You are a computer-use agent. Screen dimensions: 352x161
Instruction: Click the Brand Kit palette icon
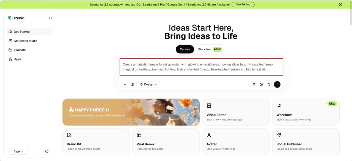coord(69,135)
